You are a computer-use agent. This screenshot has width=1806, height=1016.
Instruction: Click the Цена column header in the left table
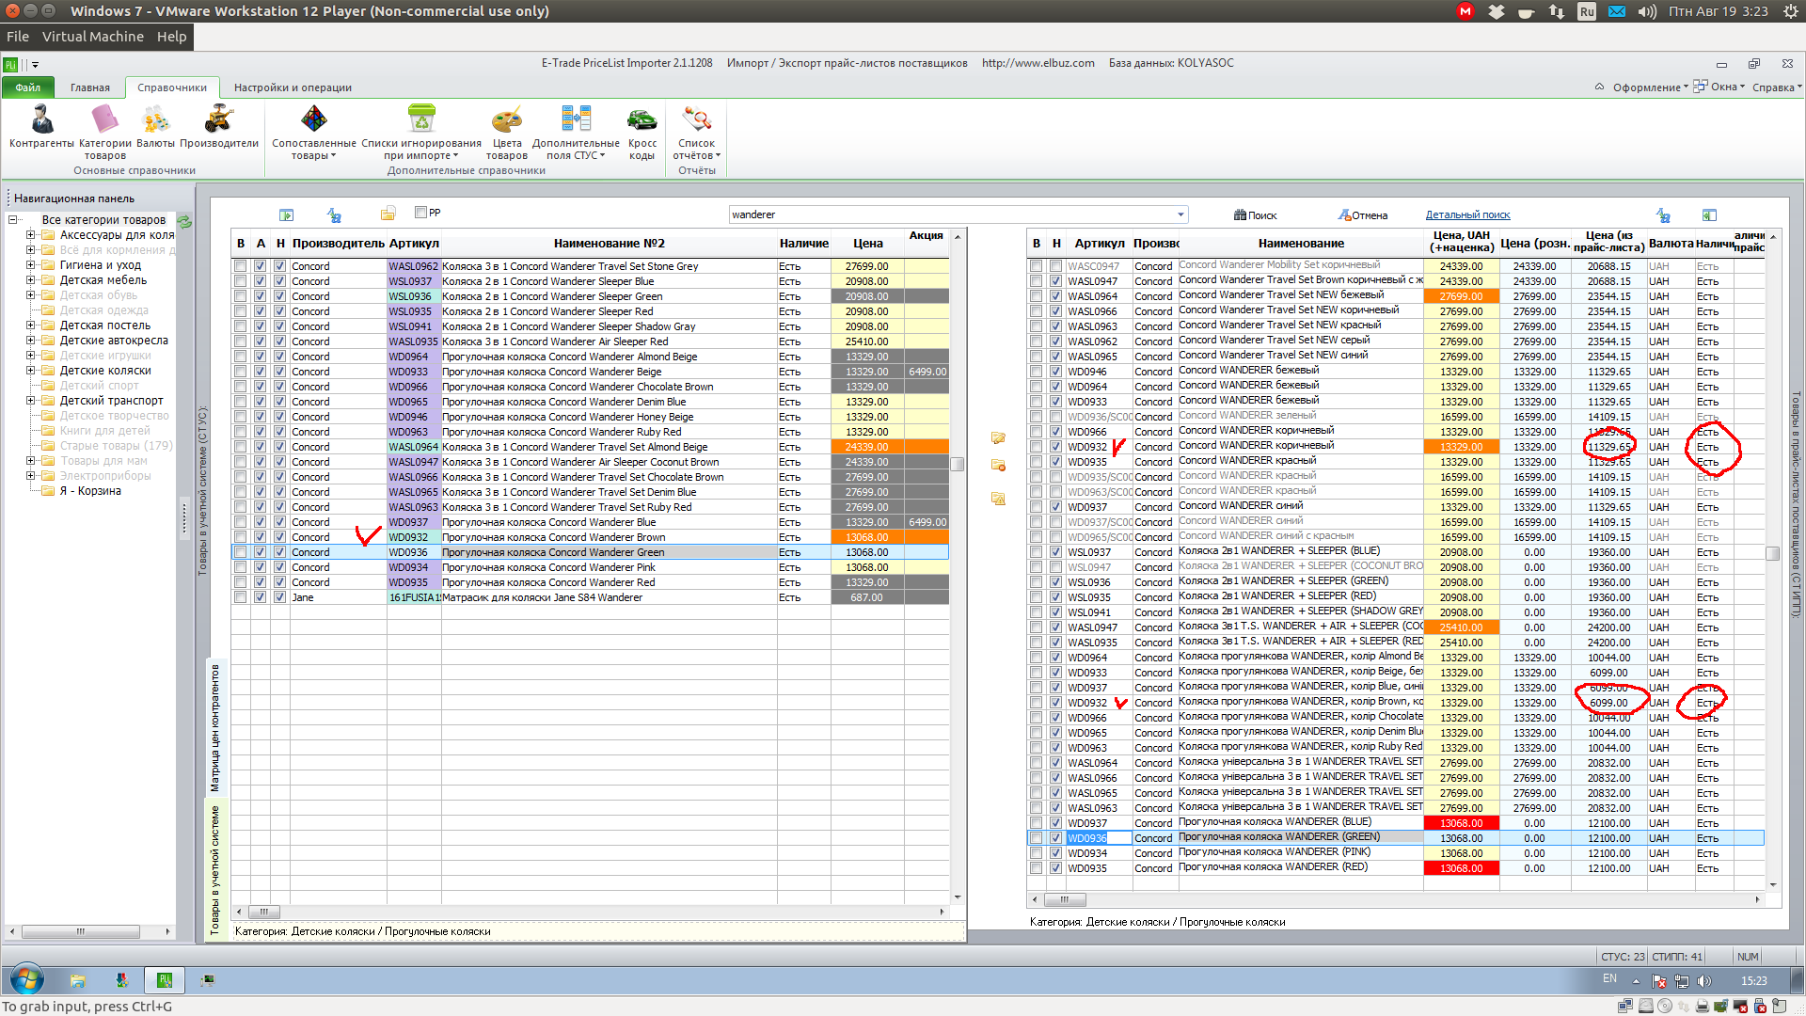point(867,243)
